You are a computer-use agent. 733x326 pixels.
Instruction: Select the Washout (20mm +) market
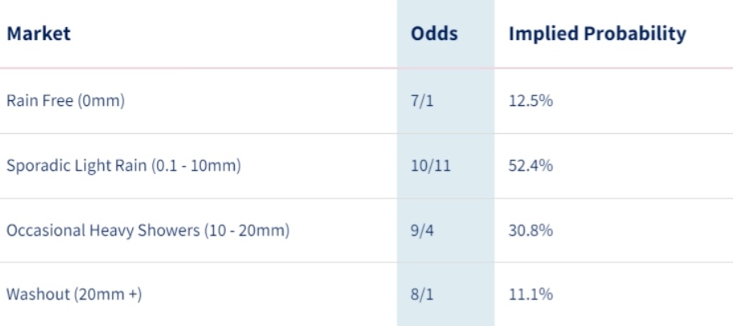point(74,295)
